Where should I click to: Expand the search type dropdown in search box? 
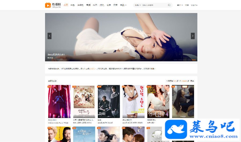click(x=138, y=5)
